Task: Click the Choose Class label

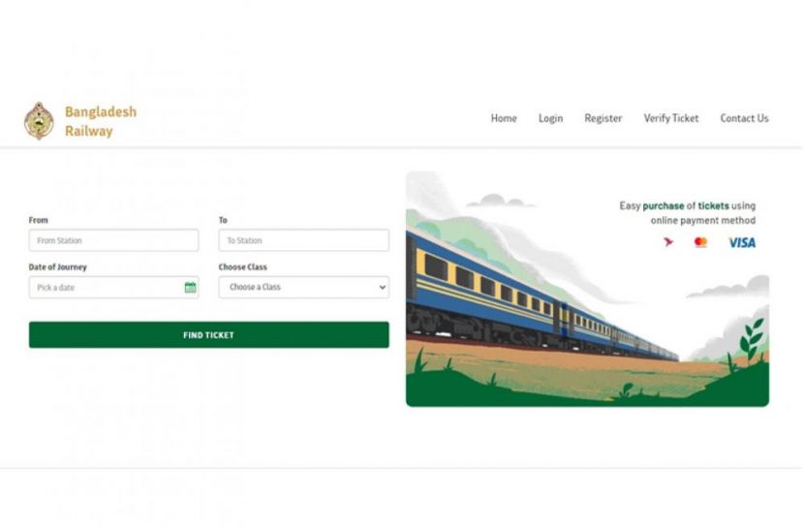Action: tap(242, 267)
